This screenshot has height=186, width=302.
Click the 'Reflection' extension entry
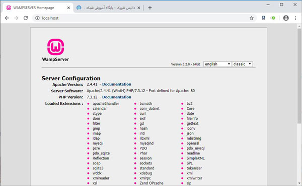pos(101,158)
